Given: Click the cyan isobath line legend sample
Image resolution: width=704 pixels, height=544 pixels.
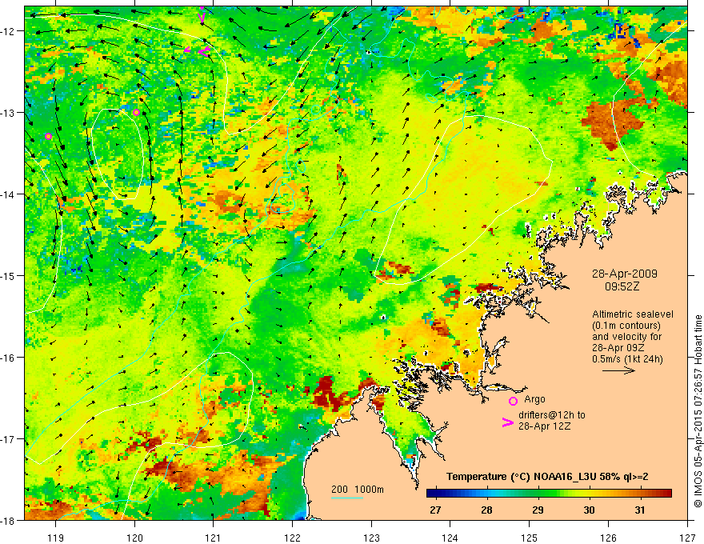Looking at the screenshot, I should 347,498.
